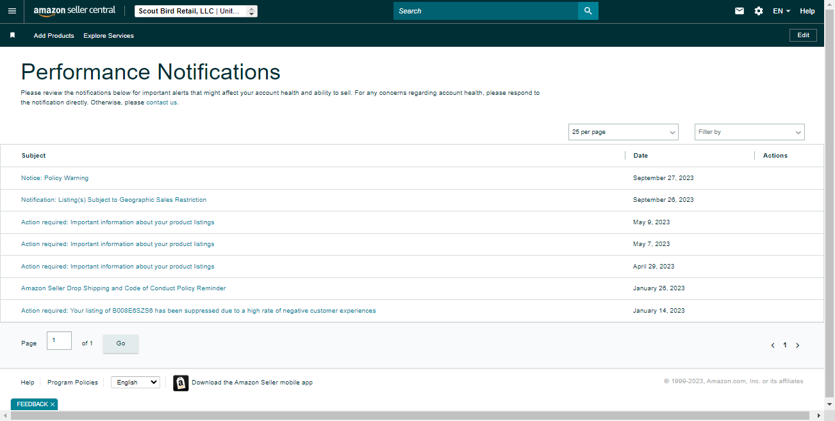Click the September 27, 2023 date cell
Screen dimensions: 835x421
pos(663,178)
